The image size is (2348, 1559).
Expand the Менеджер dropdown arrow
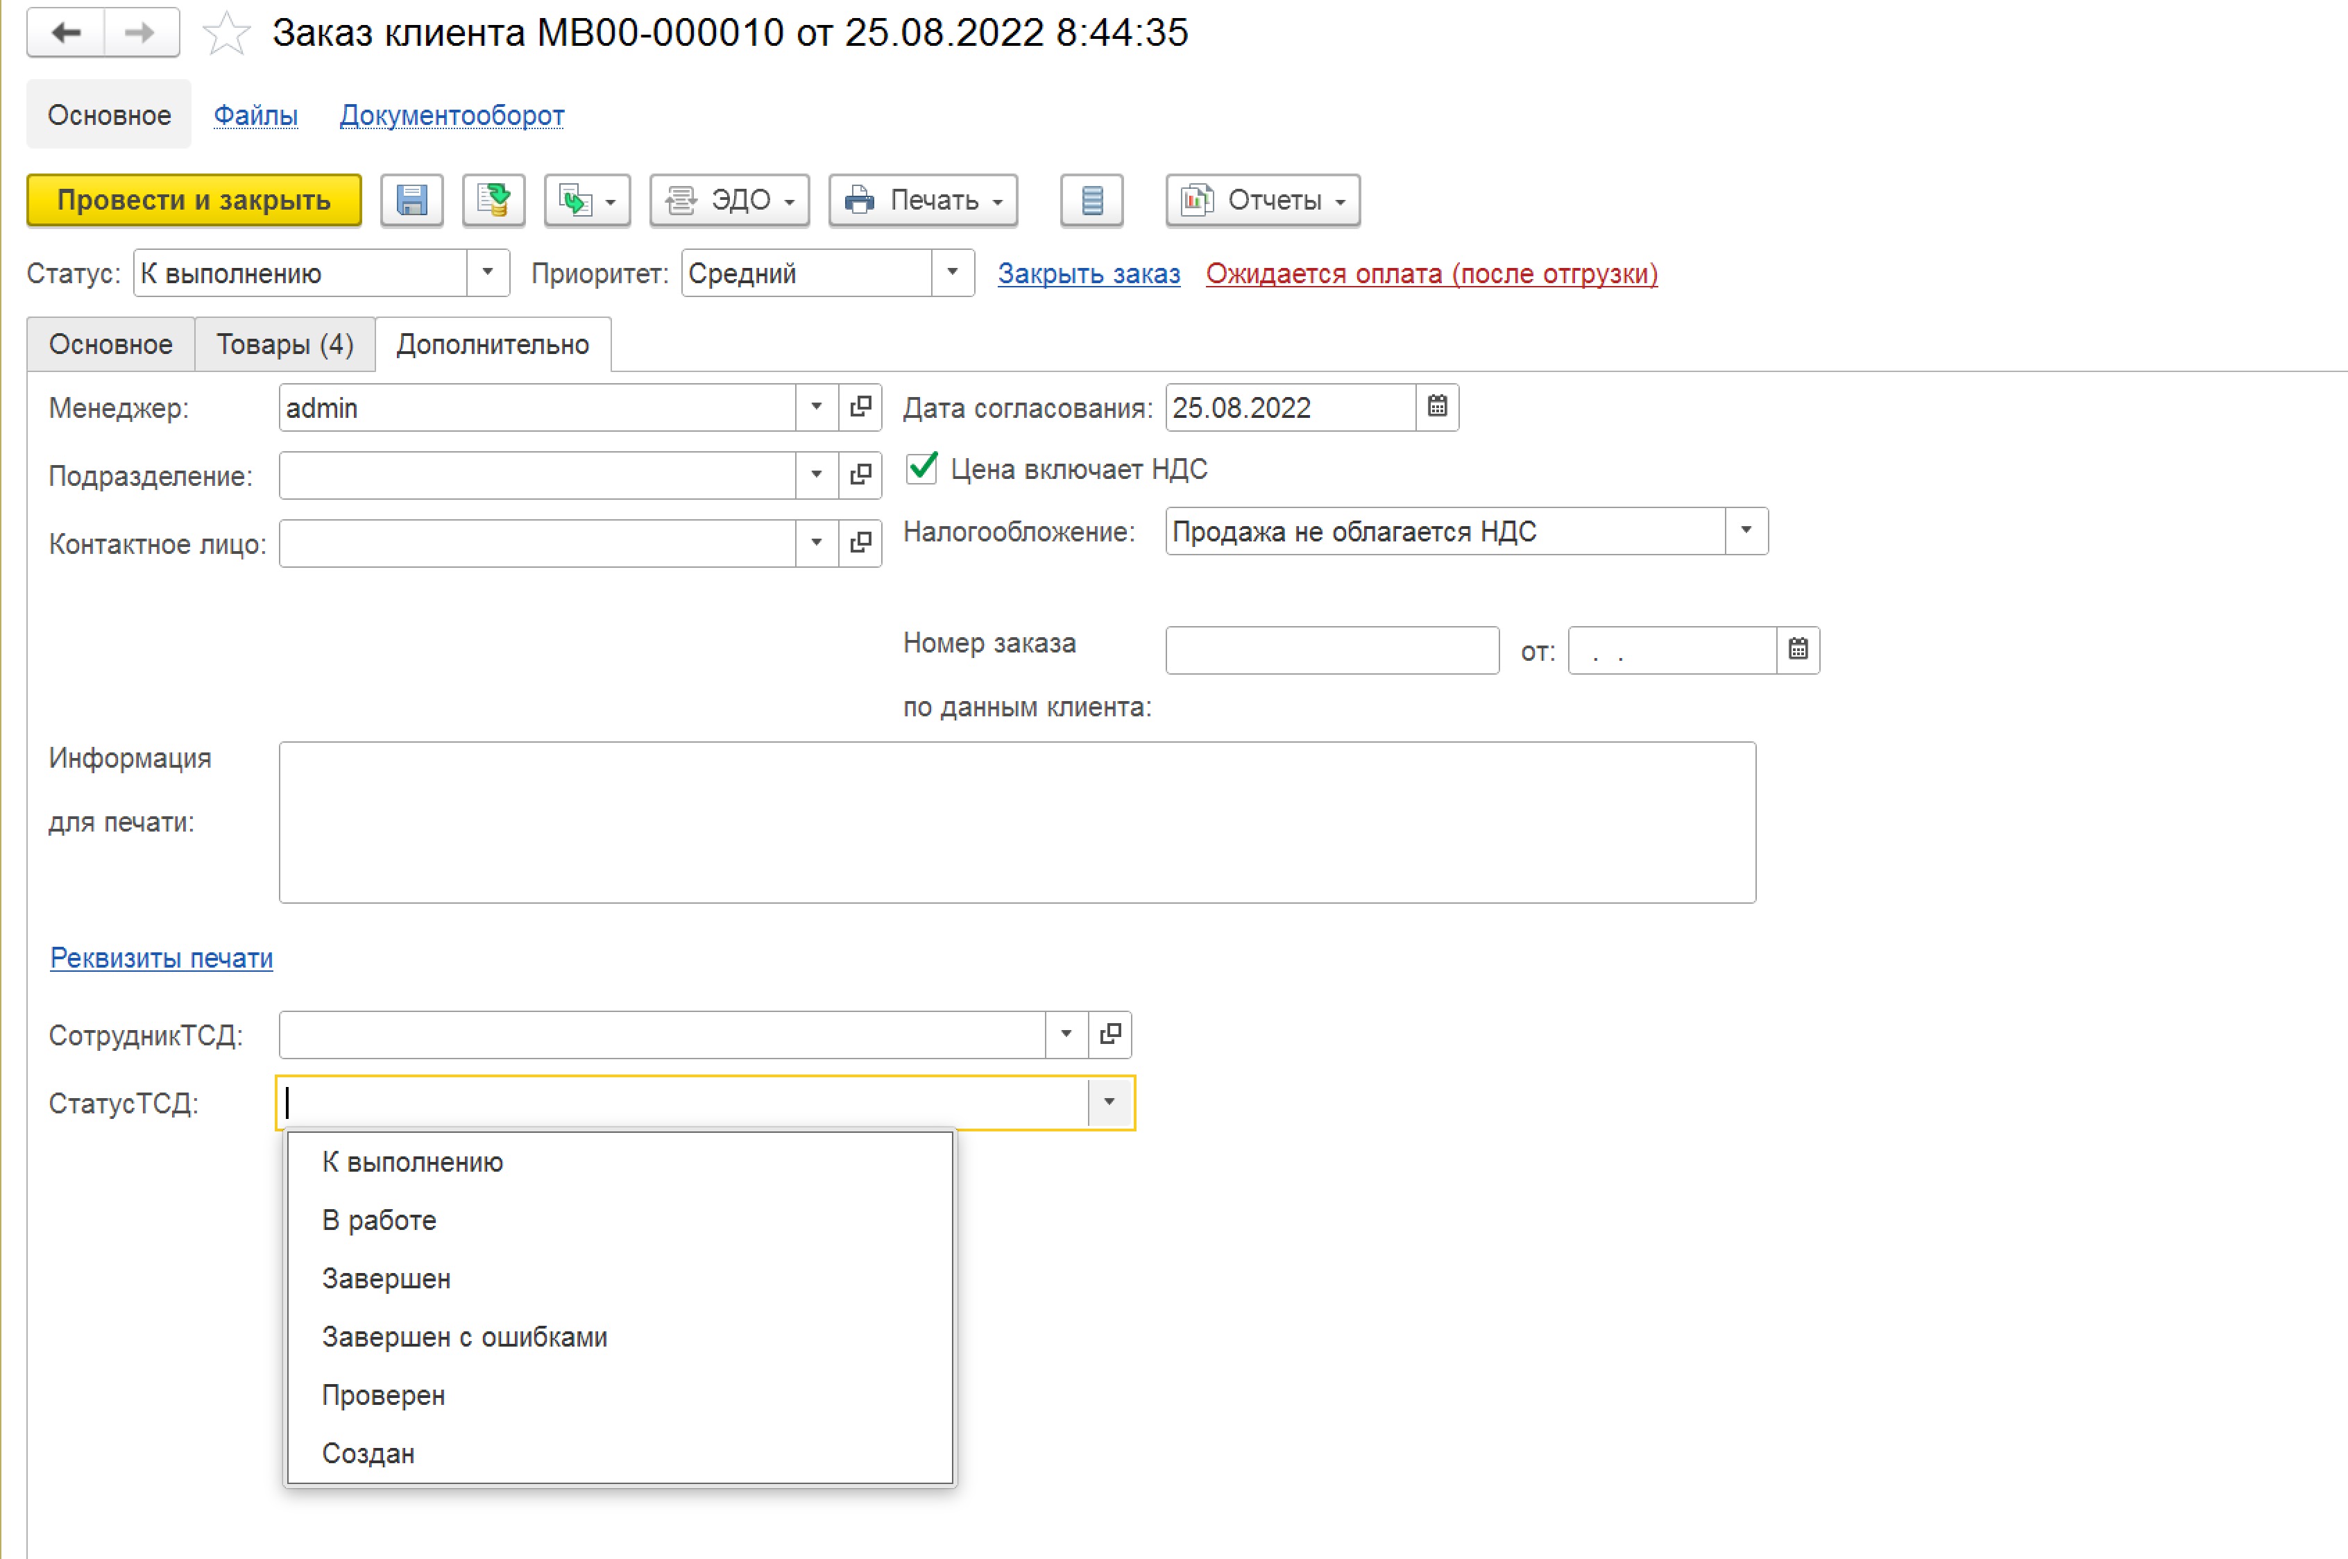pos(817,407)
